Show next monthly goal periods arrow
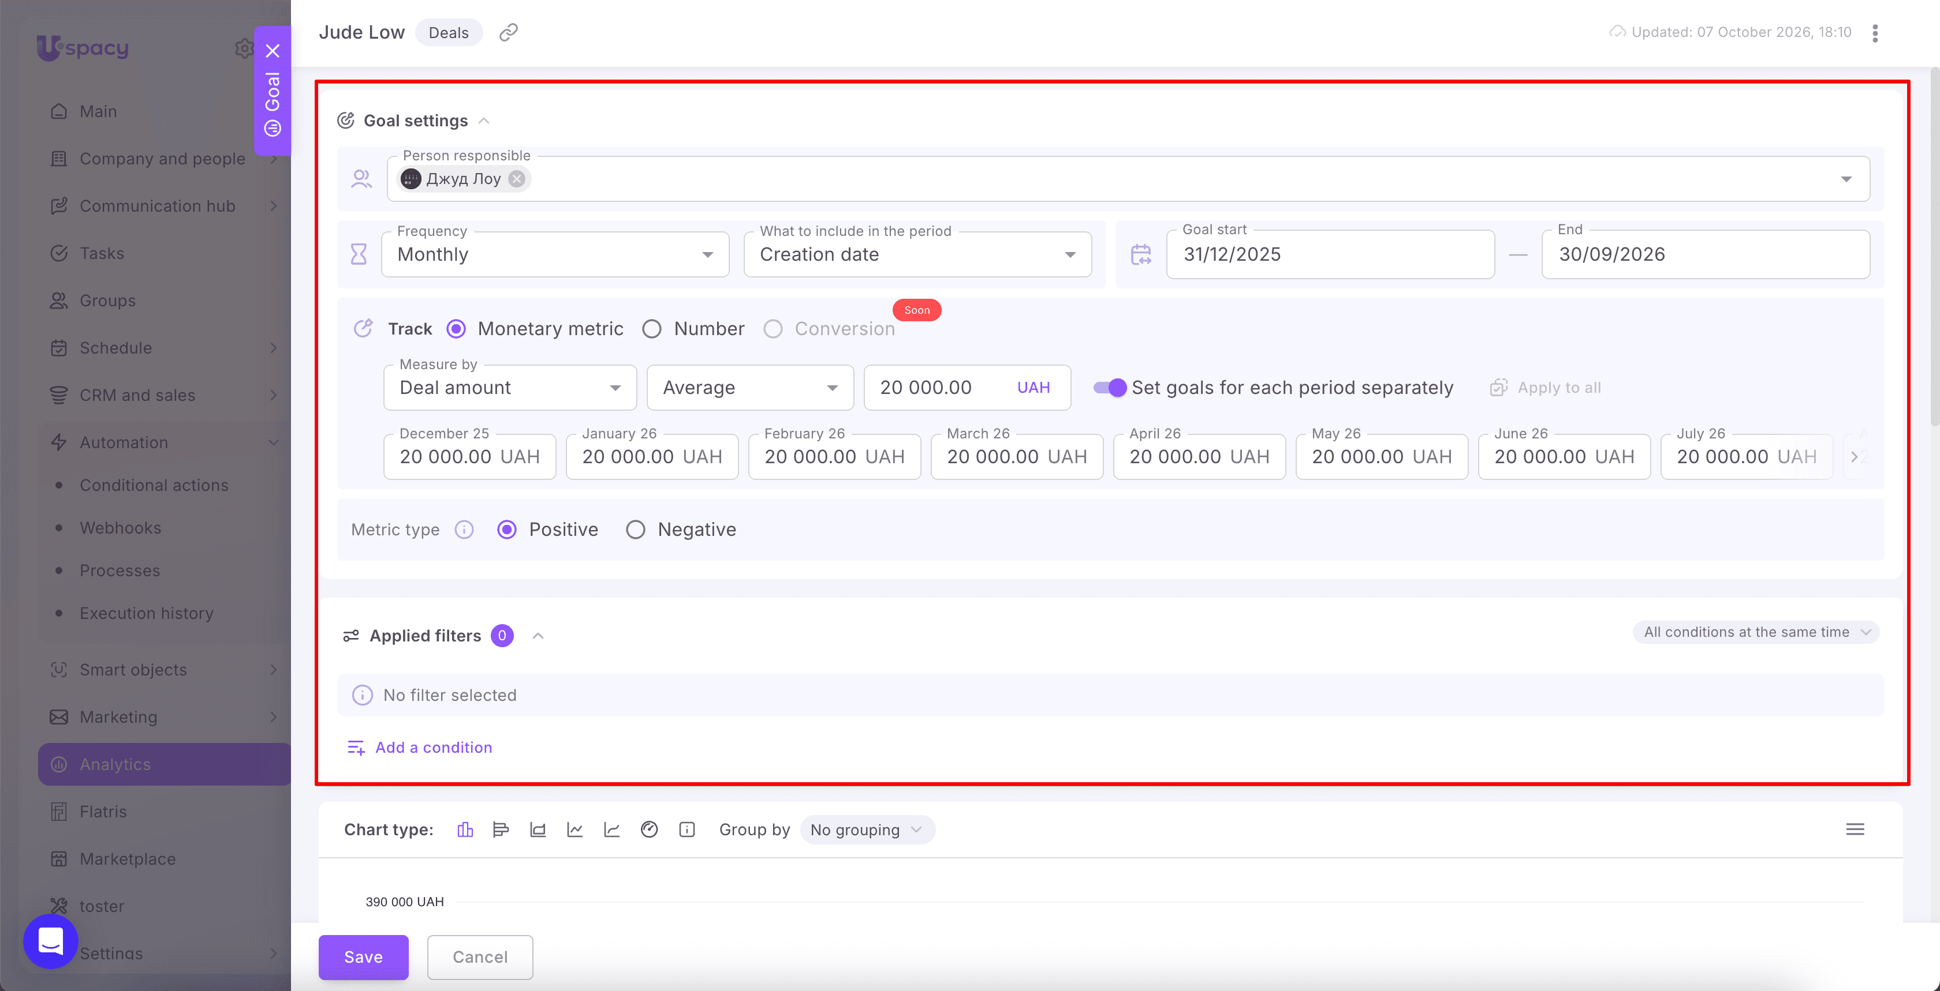Image resolution: width=1940 pixels, height=991 pixels. 1854,457
